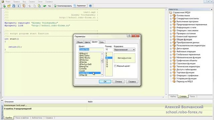Viewport: 214px width, 120px height.
Task: Click the Шрифт name input field
Action: (x=91, y=50)
